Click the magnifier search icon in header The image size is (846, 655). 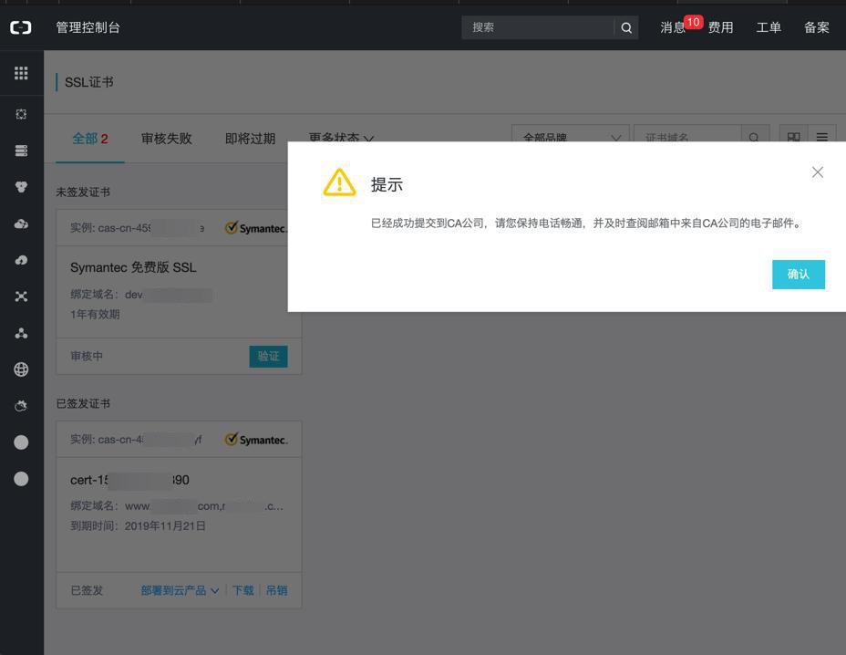(626, 27)
